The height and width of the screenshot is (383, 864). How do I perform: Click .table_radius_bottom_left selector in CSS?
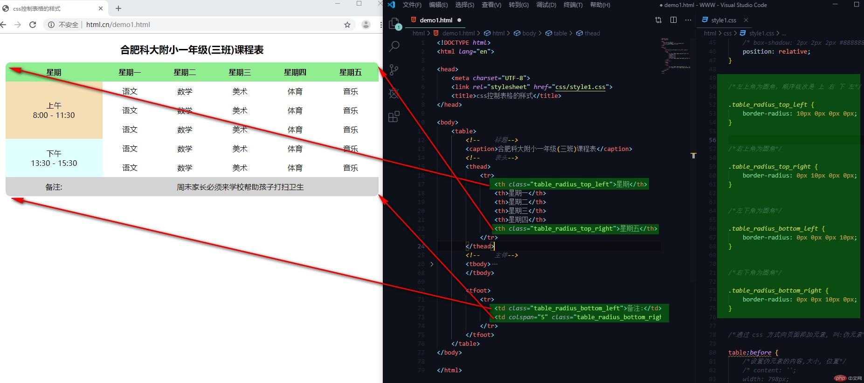tap(773, 228)
